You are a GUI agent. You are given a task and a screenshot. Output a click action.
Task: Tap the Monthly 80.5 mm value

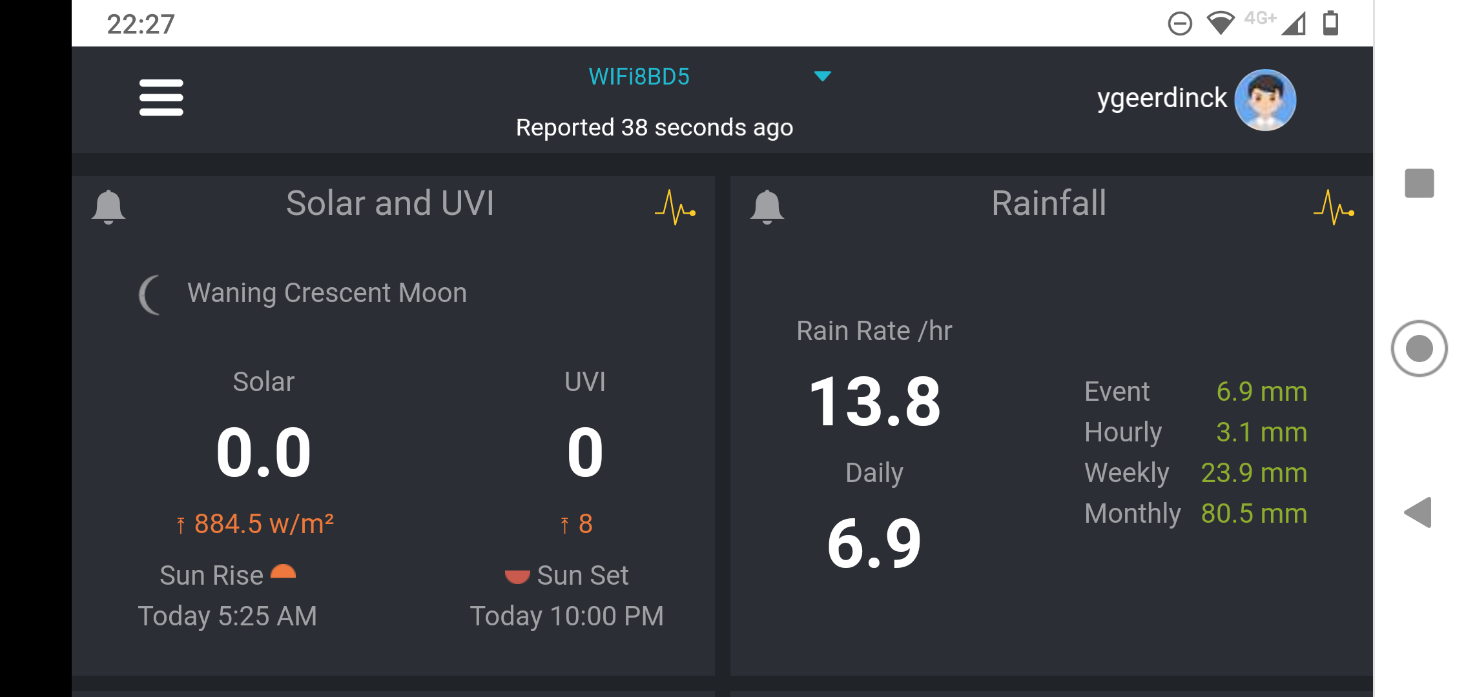pyautogui.click(x=1254, y=514)
